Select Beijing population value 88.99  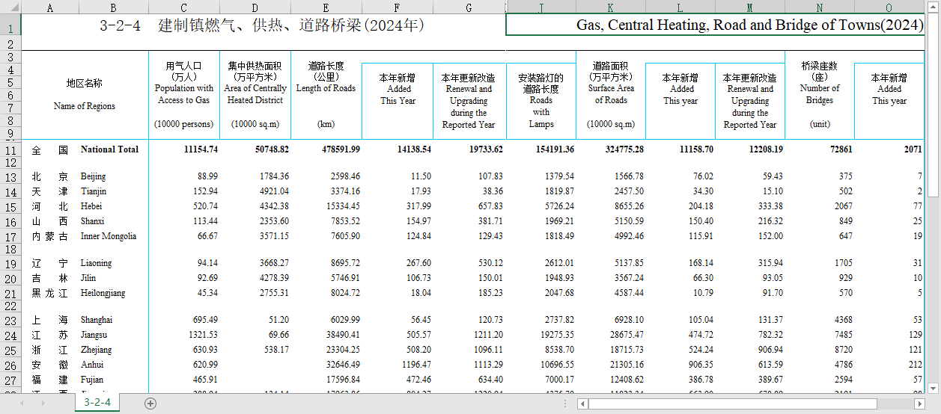(x=183, y=176)
